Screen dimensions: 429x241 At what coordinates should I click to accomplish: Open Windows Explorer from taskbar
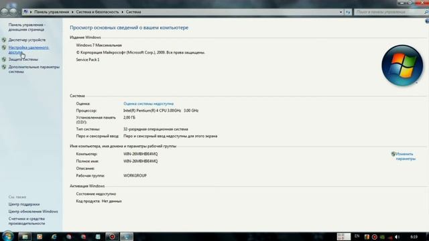(x=25, y=236)
